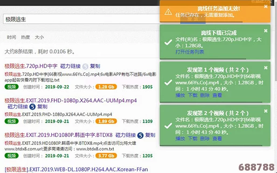Click 复制 for the 720p.HD中字 result
Image resolution: width=277 pixels, height=173 pixels.
click(x=95, y=66)
